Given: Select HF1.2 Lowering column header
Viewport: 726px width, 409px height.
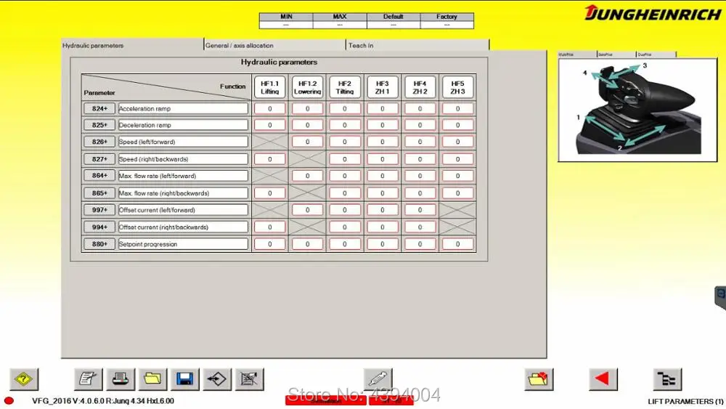Looking at the screenshot, I should pos(307,87).
